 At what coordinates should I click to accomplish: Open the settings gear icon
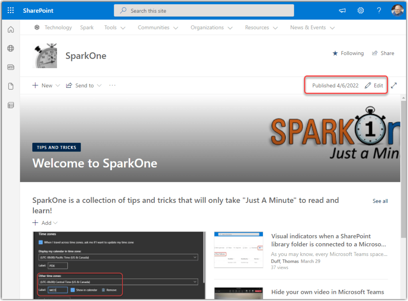pos(361,11)
